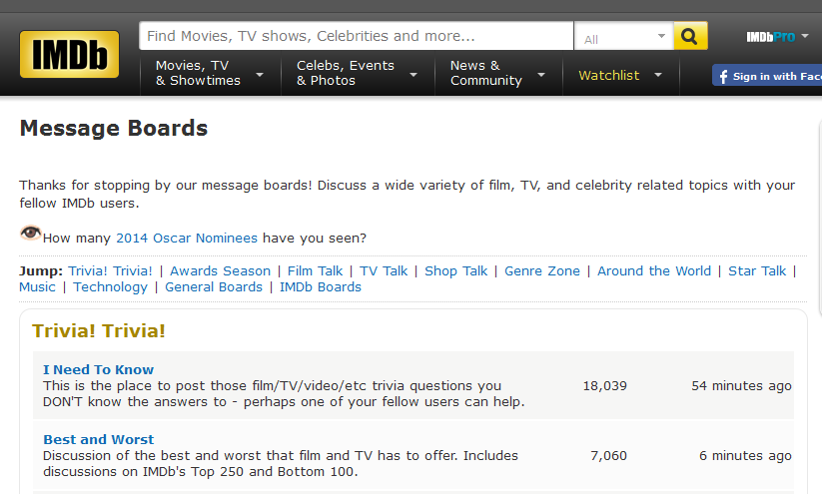Open the Best and Worst board
The width and height of the screenshot is (822, 494).
point(98,439)
